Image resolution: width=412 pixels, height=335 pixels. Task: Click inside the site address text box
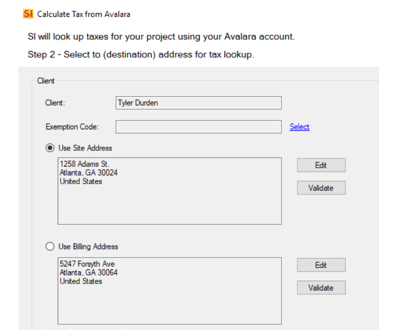170,191
